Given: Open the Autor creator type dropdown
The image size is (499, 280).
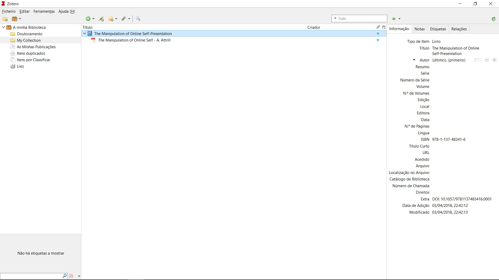Looking at the screenshot, I should [414, 60].
